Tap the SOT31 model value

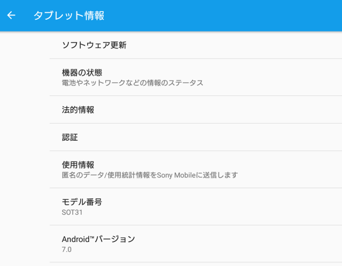coord(72,212)
